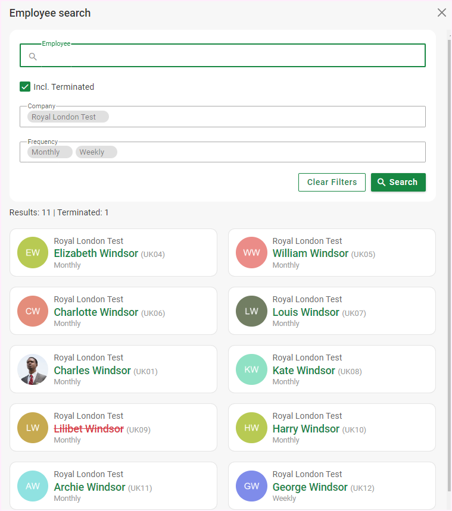452x511 pixels.
Task: Click the EW avatar for Elizabeth Windsor
Action: pos(33,253)
